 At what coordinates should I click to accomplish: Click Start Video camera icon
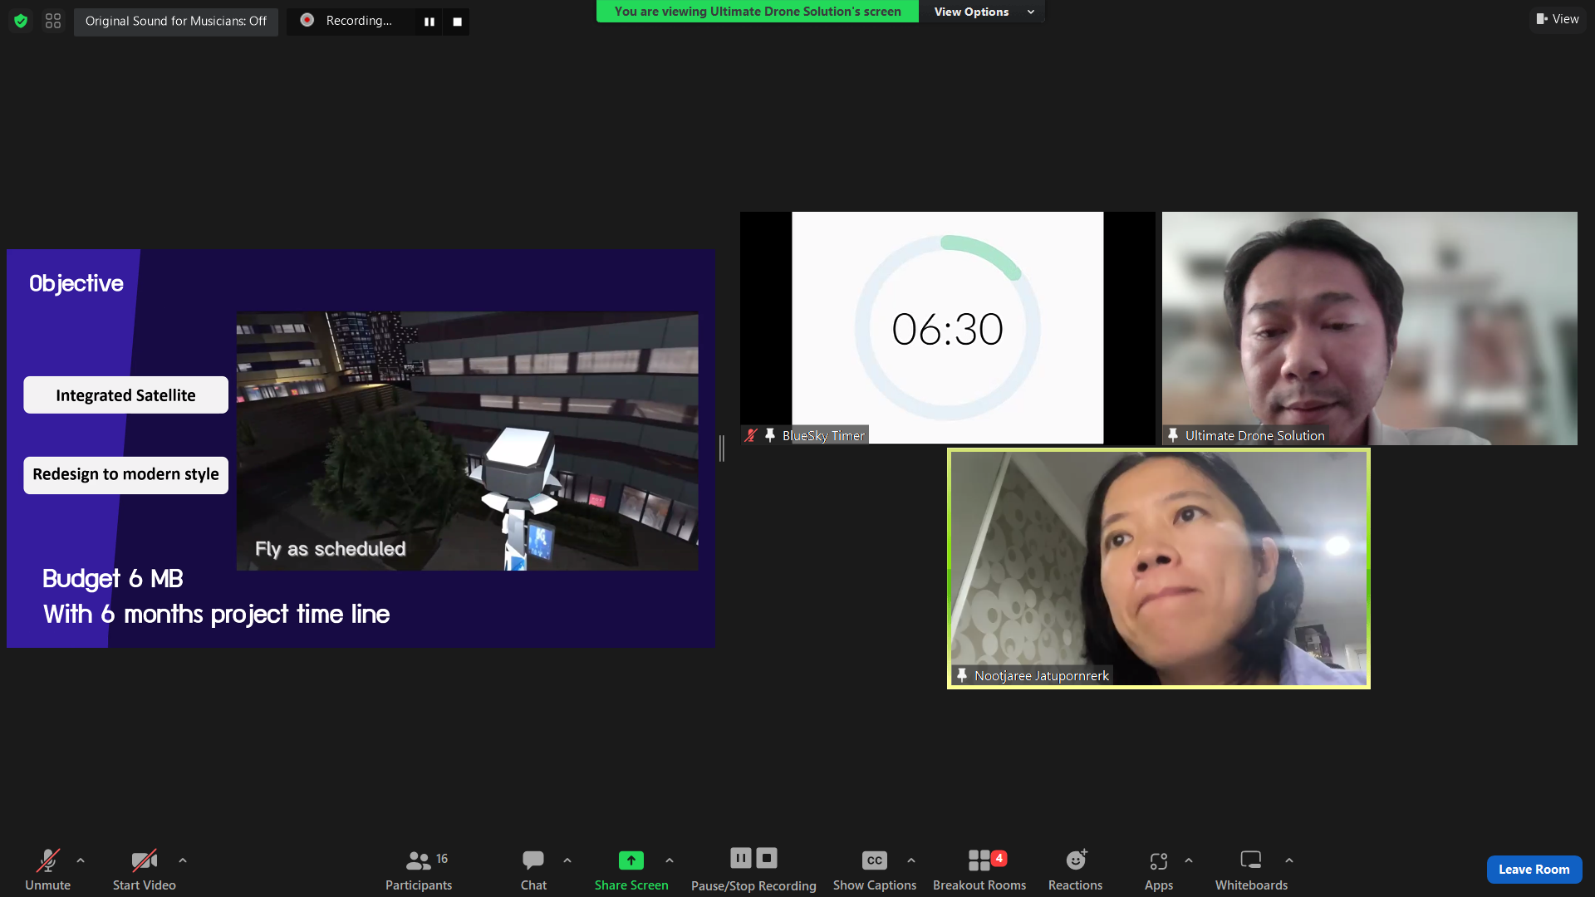[x=144, y=860]
